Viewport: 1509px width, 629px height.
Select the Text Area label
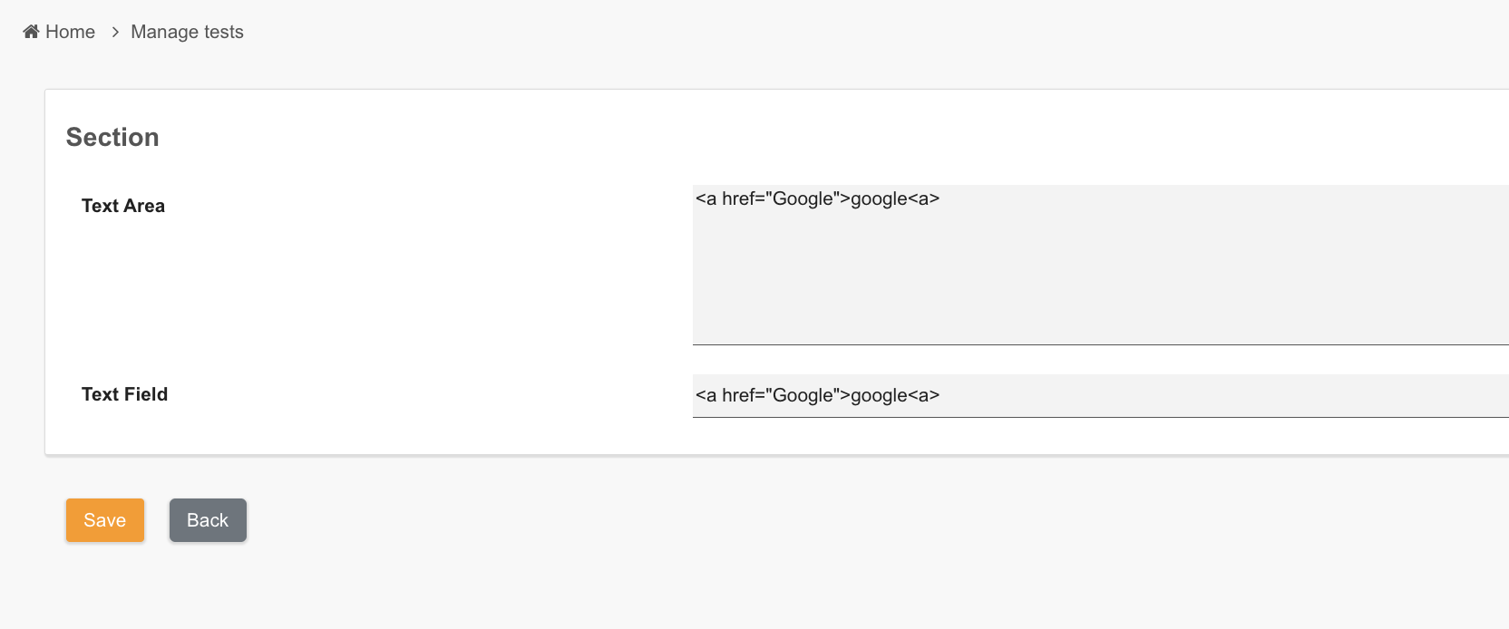click(123, 206)
